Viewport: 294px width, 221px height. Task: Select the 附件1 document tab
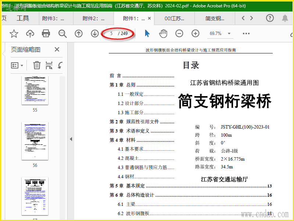(134, 18)
